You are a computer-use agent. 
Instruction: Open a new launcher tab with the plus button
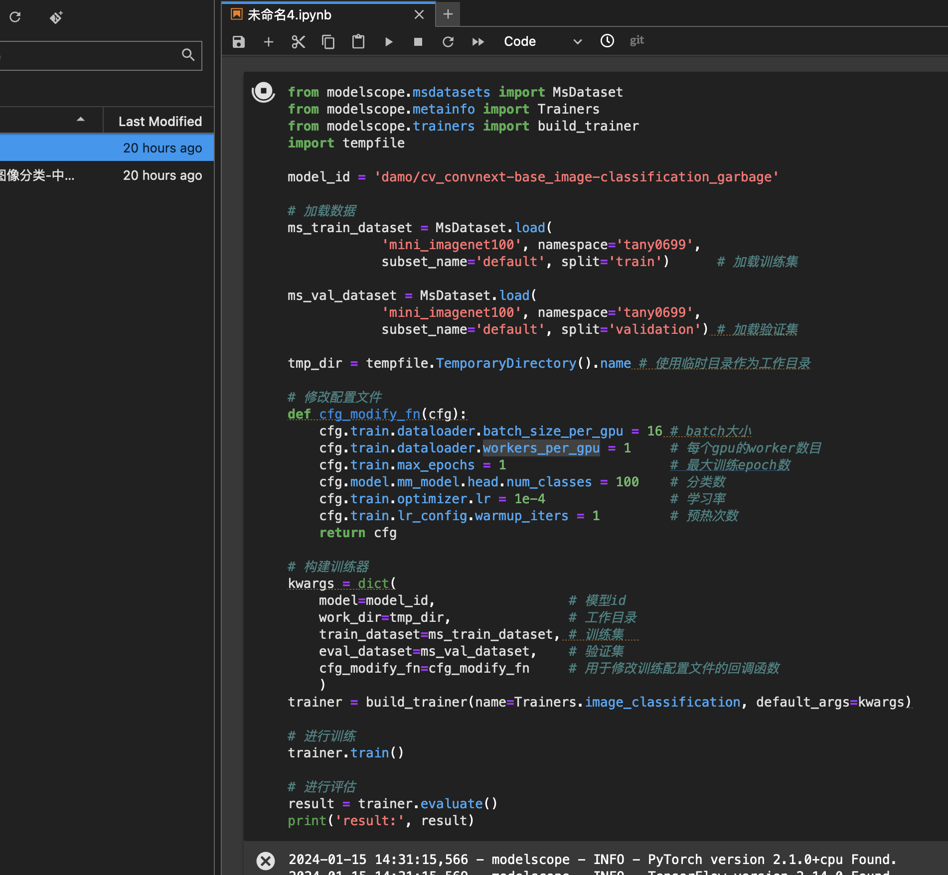pyautogui.click(x=448, y=14)
